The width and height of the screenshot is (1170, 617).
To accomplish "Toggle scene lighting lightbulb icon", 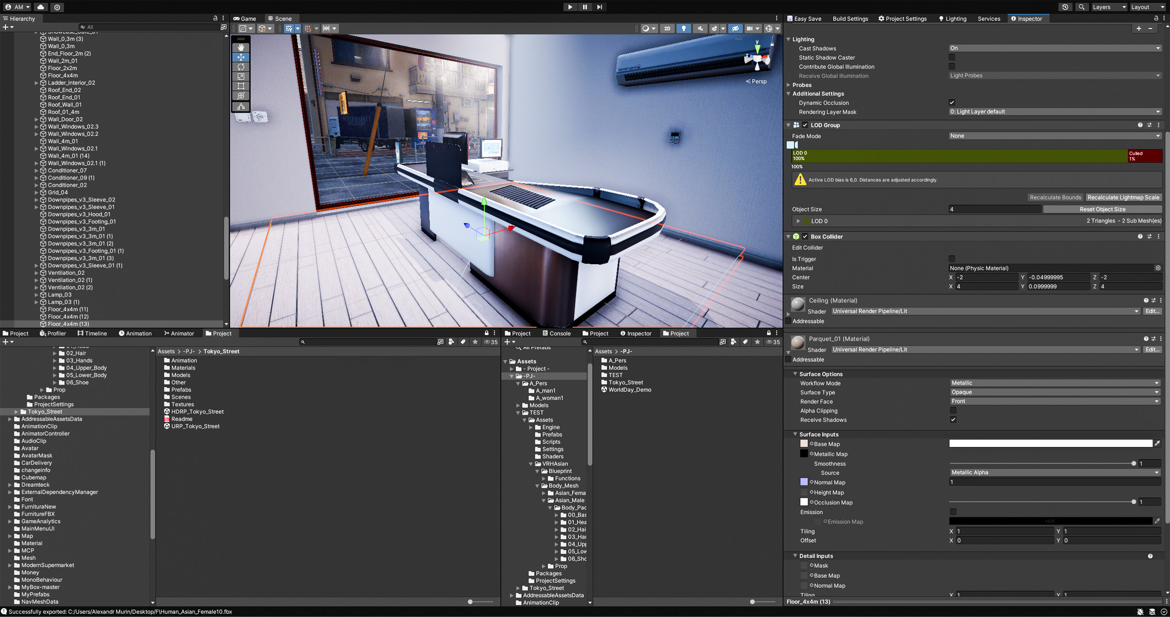I will point(684,28).
